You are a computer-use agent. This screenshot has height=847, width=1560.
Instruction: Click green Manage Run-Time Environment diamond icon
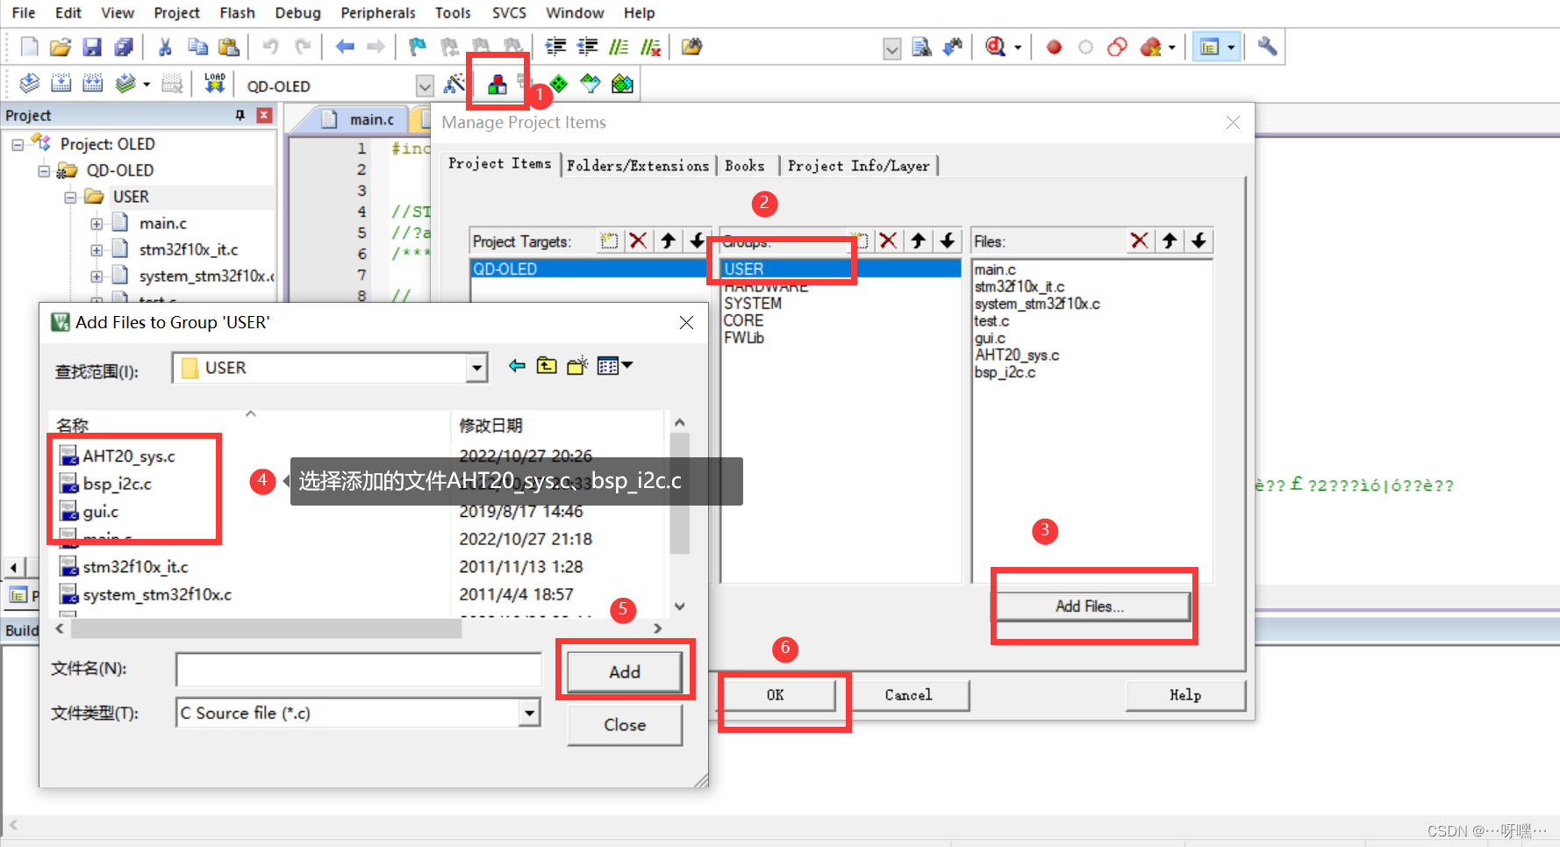coord(559,83)
